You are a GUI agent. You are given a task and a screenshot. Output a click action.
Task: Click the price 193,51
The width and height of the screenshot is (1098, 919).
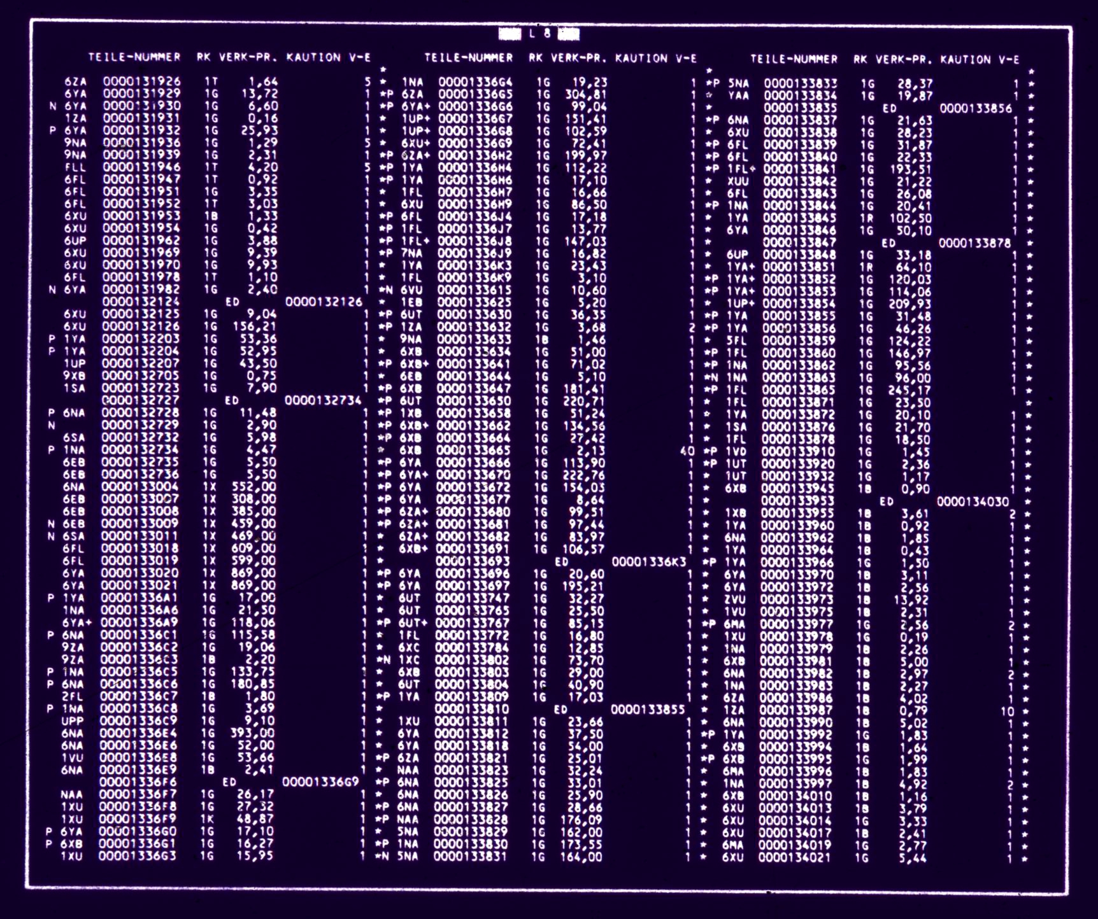click(910, 169)
